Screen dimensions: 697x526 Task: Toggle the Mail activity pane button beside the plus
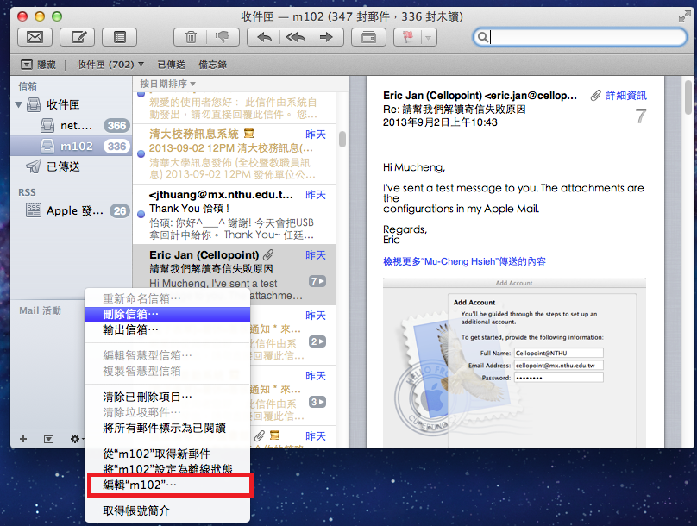(48, 439)
